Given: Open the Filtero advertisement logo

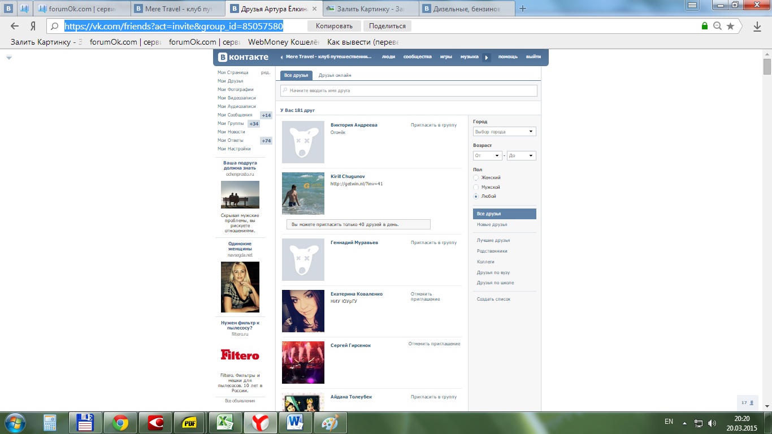Looking at the screenshot, I should coord(240,355).
